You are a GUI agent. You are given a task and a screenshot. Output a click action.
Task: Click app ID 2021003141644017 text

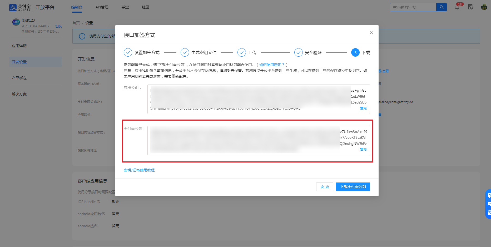[x=36, y=26]
